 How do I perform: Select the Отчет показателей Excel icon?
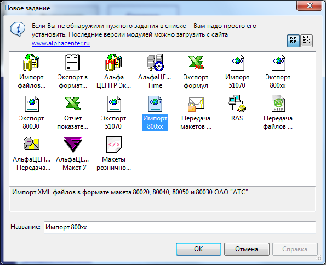pyautogui.click(x=72, y=103)
